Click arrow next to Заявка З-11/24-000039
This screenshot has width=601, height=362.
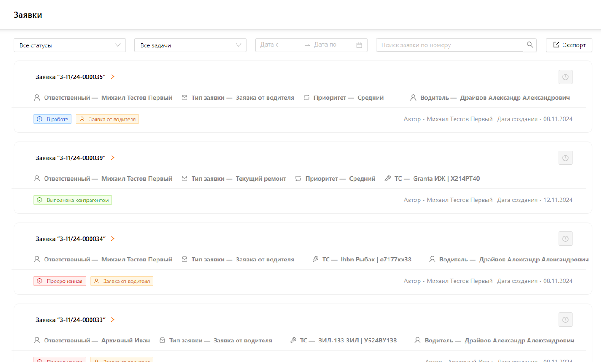pos(112,158)
